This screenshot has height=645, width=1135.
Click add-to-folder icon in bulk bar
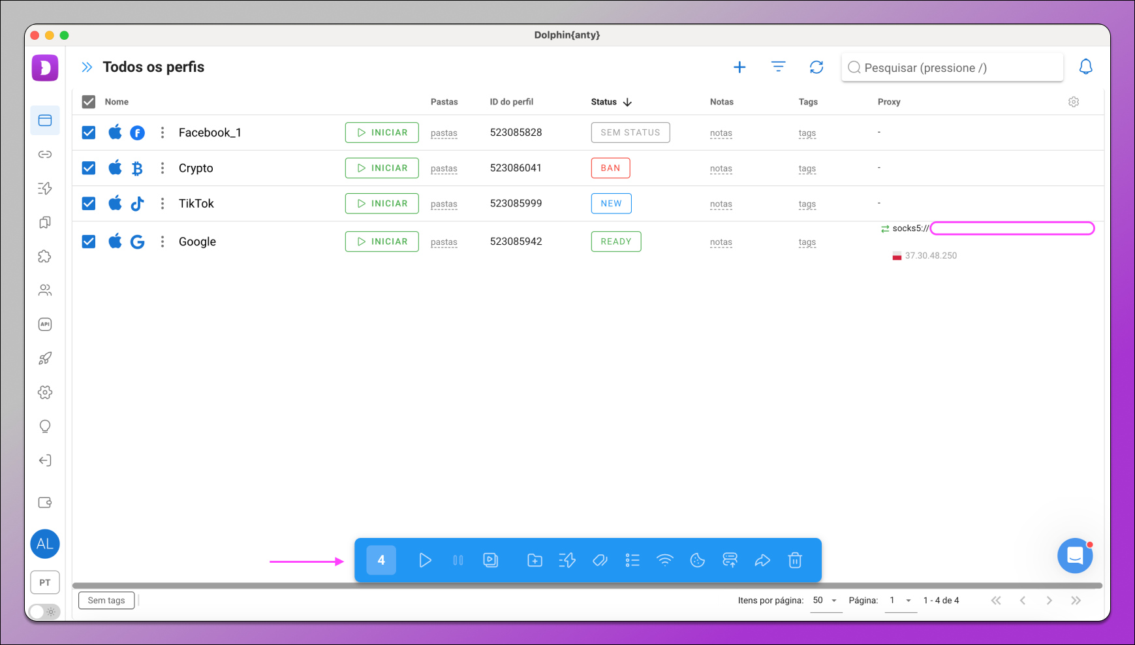[535, 560]
